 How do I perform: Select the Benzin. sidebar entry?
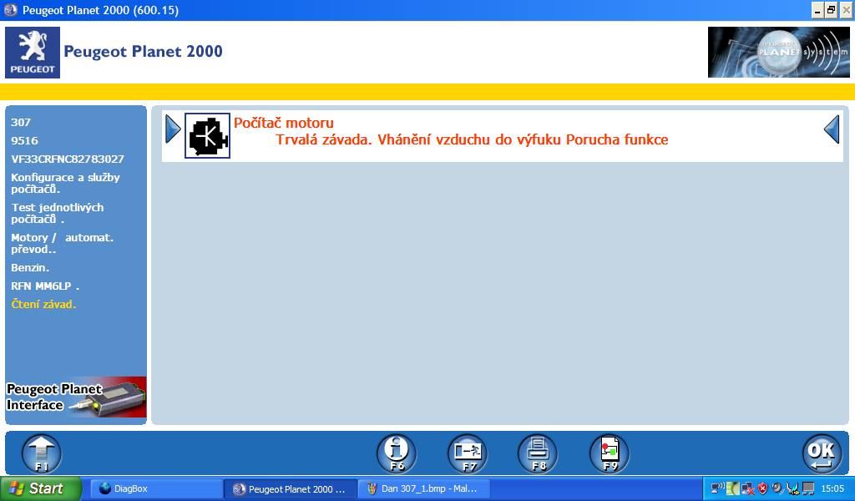tap(30, 268)
